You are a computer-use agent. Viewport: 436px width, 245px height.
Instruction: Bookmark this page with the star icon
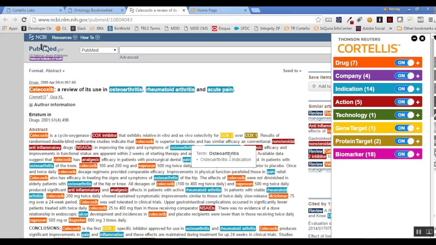pos(318,20)
